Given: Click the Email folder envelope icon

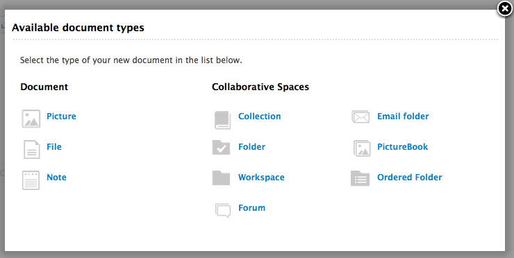Looking at the screenshot, I should click(360, 117).
